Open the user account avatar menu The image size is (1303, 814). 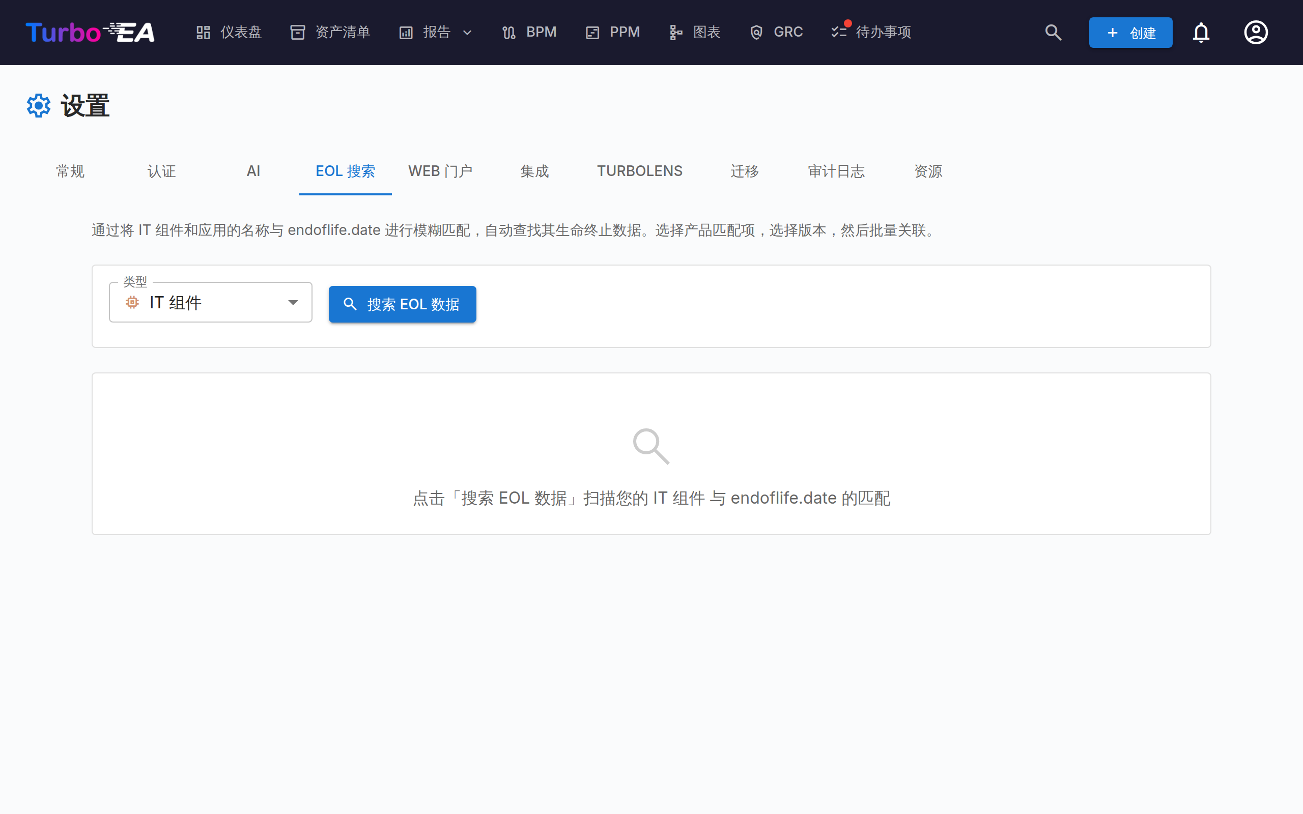point(1256,32)
